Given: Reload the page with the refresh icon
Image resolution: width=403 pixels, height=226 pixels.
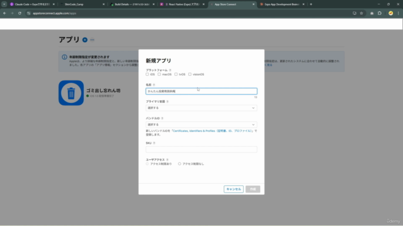Looking at the screenshot, I should pyautogui.click(x=20, y=13).
